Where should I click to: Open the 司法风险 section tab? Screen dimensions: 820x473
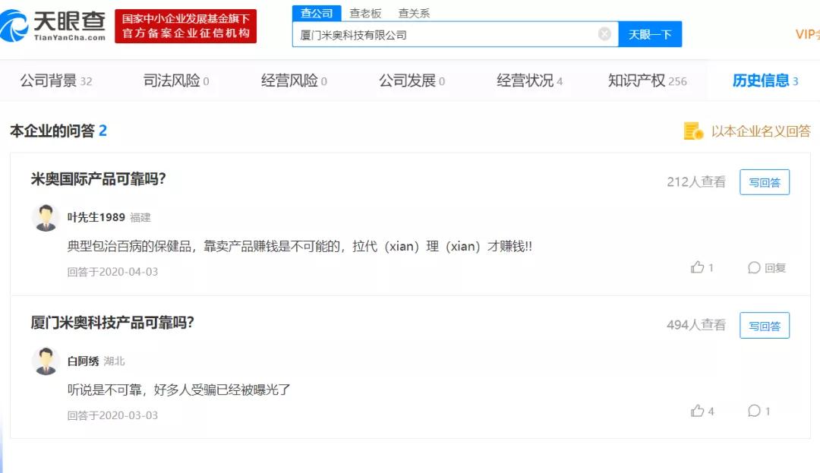pyautogui.click(x=172, y=79)
